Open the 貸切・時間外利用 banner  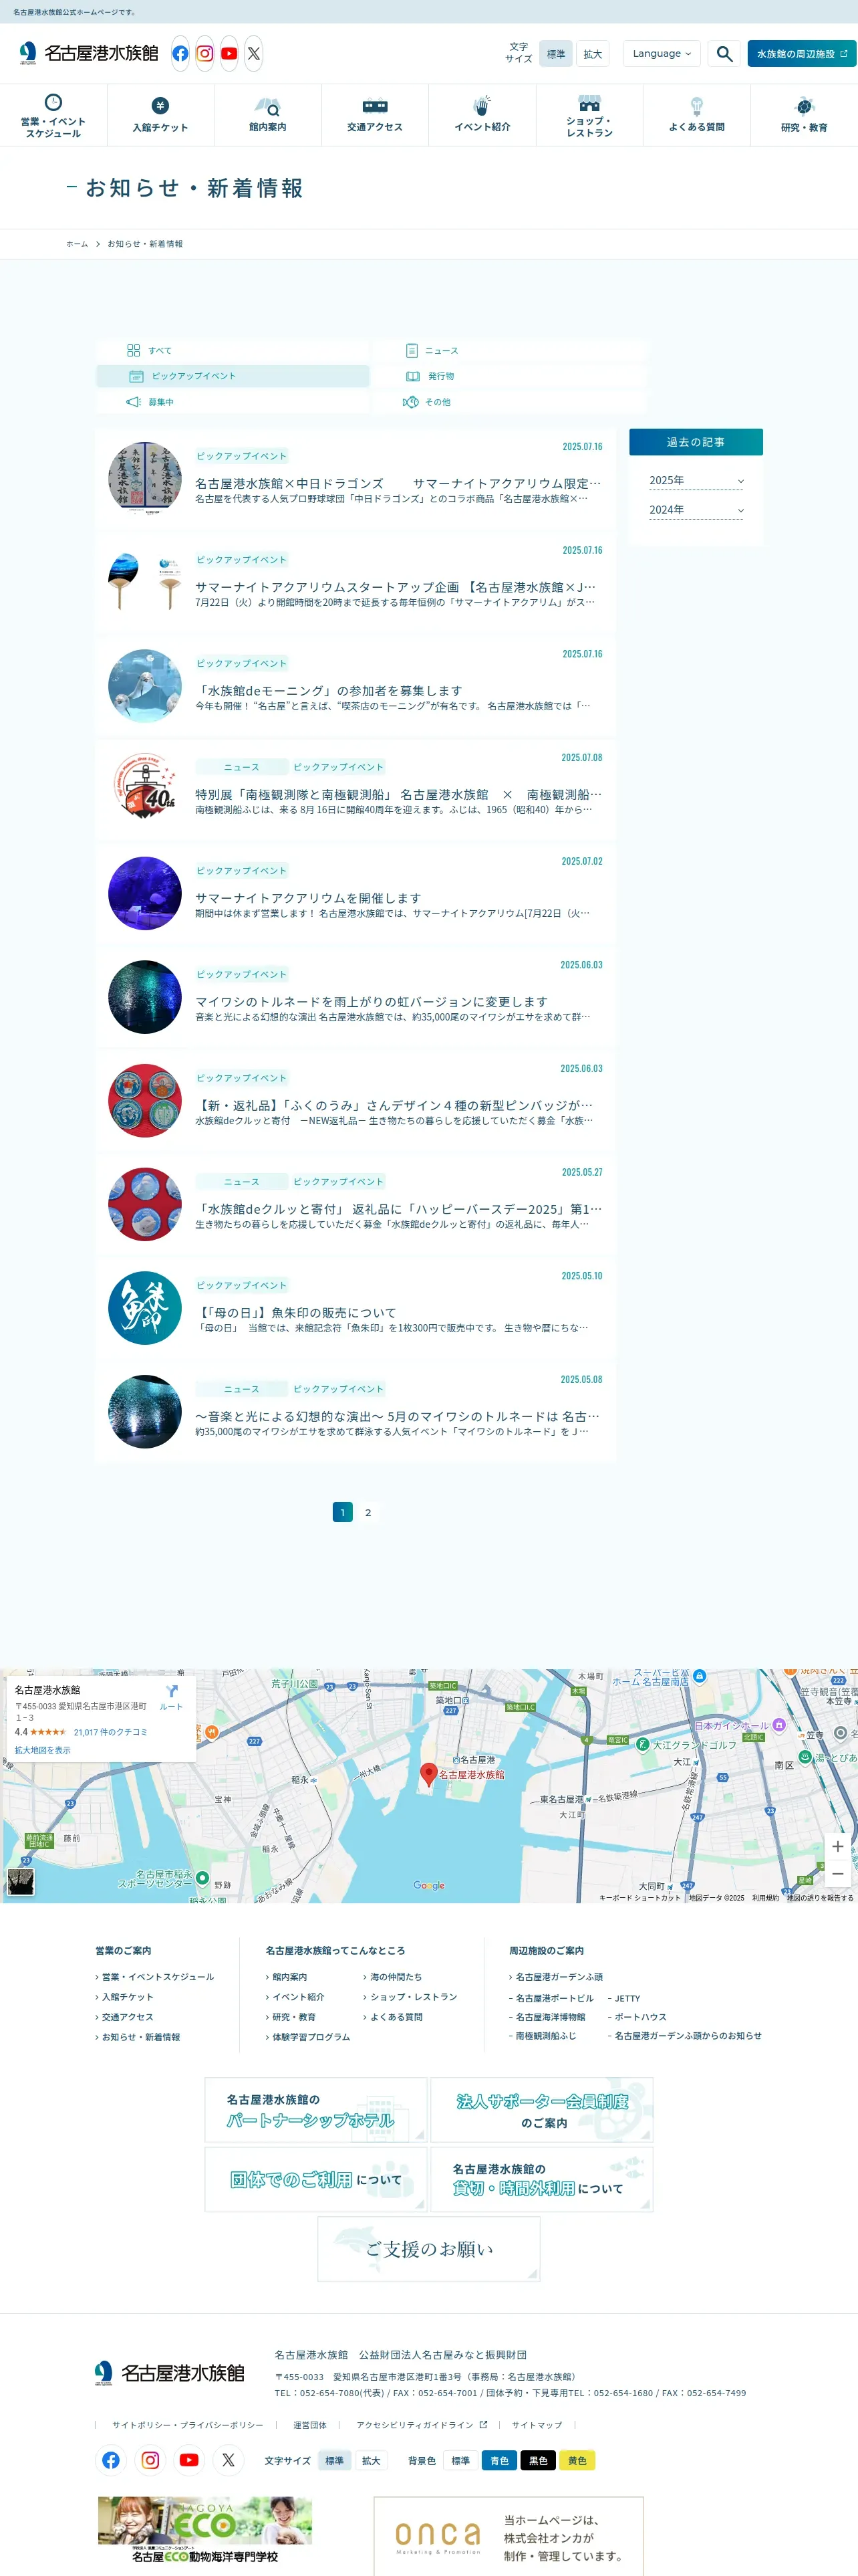pyautogui.click(x=541, y=2179)
